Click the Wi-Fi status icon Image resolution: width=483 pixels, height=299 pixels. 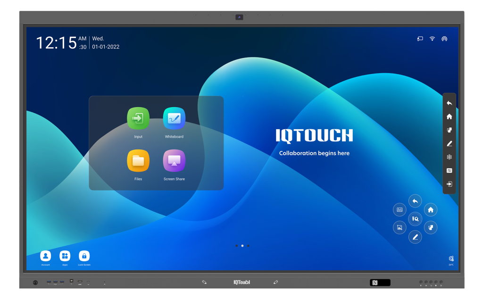pyautogui.click(x=432, y=39)
